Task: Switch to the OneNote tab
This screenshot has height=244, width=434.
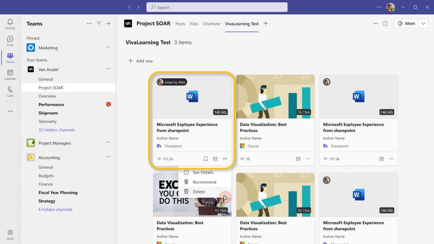Action: tap(212, 24)
